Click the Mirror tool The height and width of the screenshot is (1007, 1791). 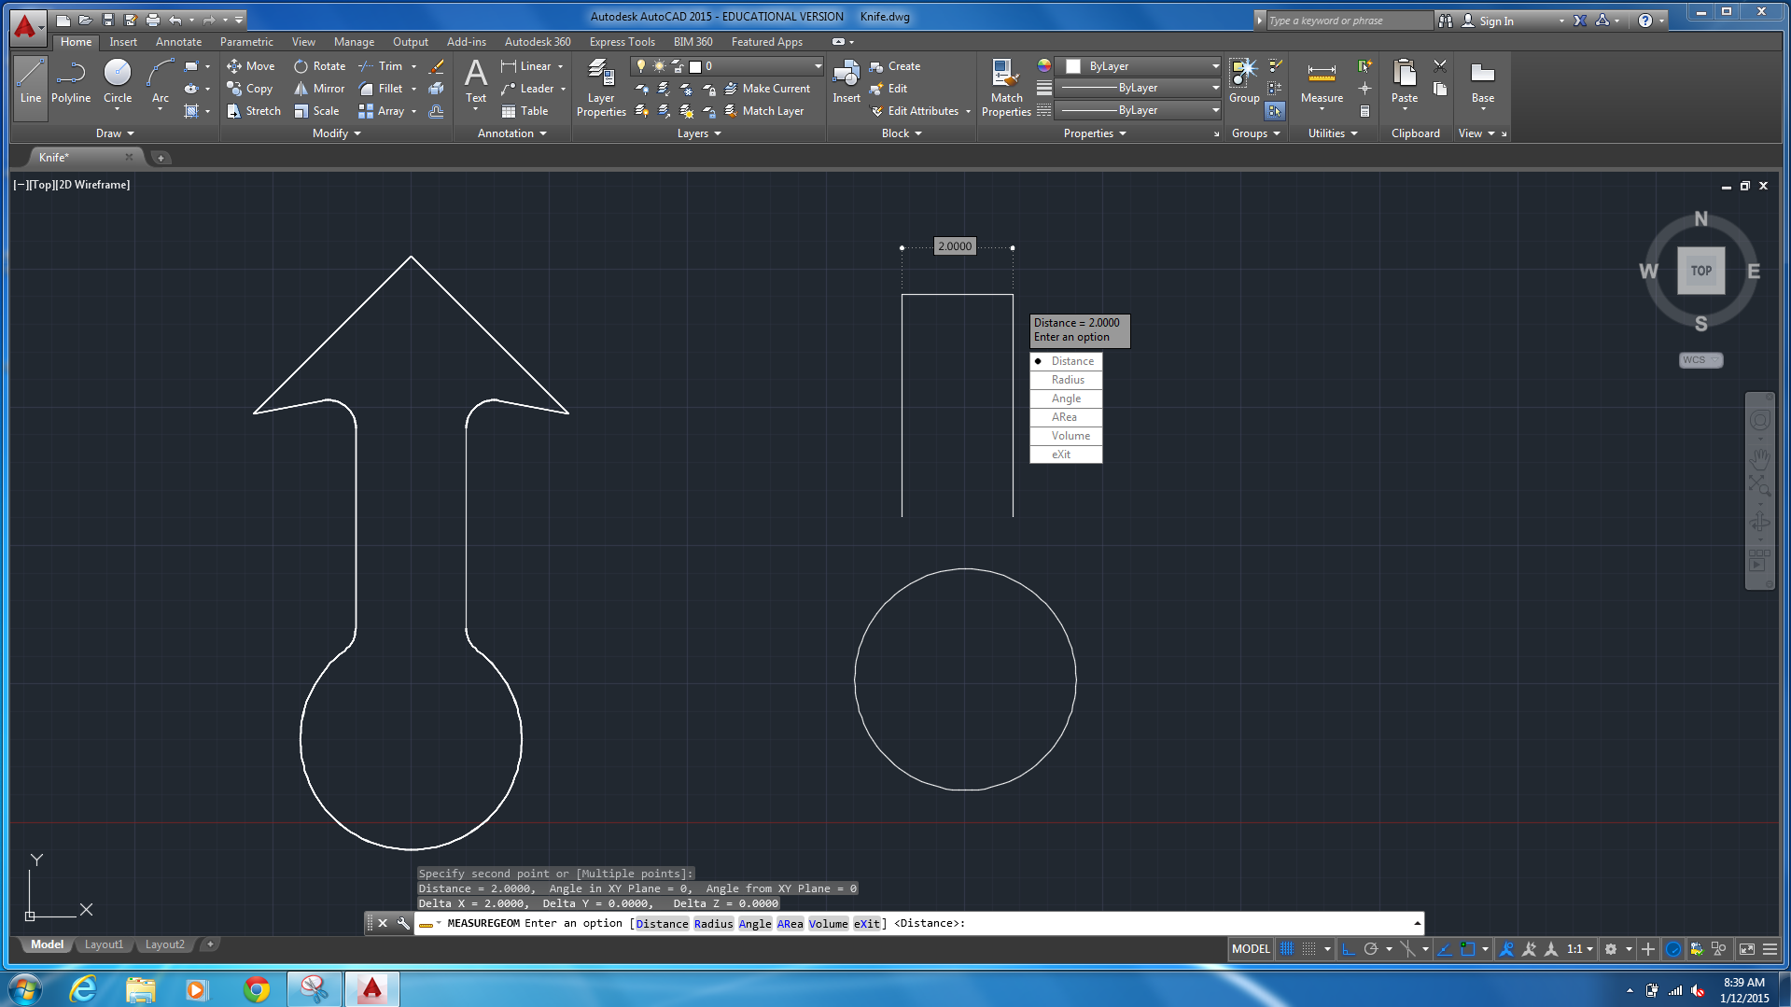(x=319, y=89)
